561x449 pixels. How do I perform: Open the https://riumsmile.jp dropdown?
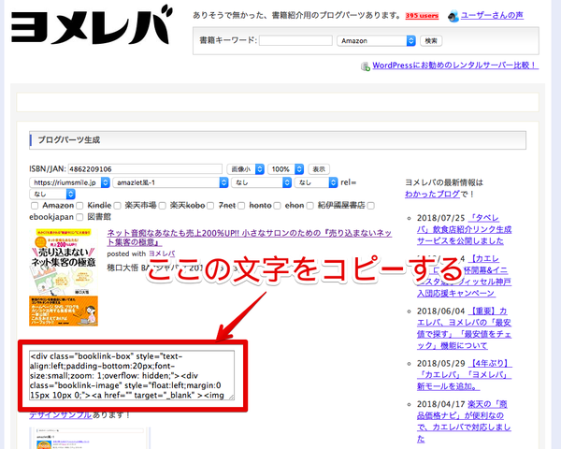click(x=69, y=182)
